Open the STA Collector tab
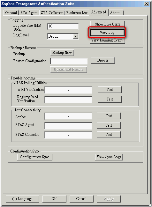This screenshot has height=207, width=152. [x=52, y=13]
